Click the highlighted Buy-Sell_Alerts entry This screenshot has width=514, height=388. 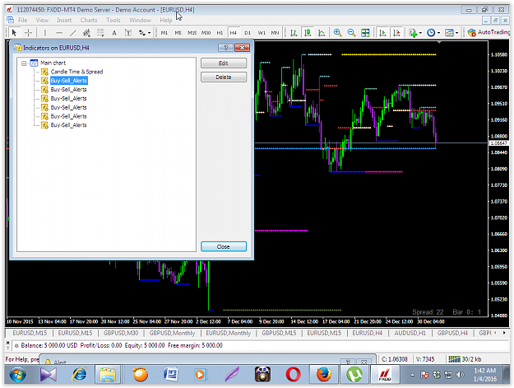tap(69, 81)
